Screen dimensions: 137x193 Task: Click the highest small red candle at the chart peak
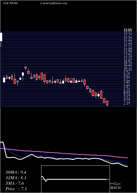click(25, 68)
